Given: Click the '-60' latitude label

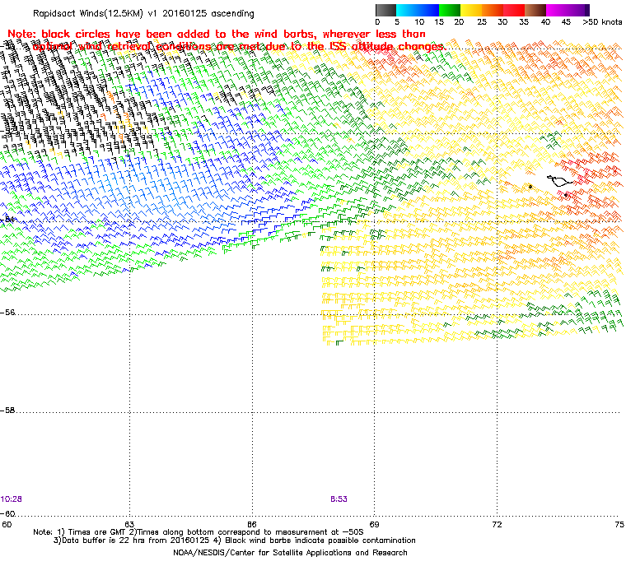Looking at the screenshot, I should pyautogui.click(x=8, y=513).
